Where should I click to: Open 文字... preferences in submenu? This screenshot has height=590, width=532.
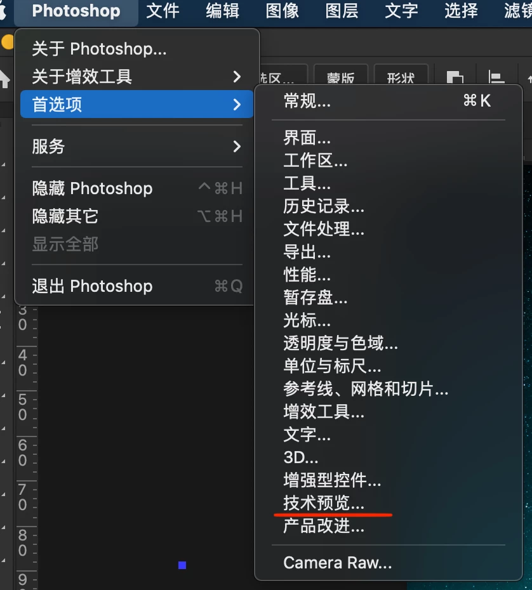tap(388, 435)
